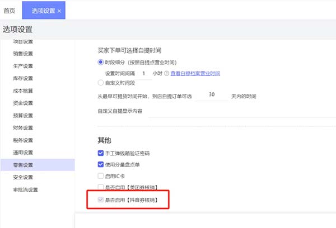
Task: Click the 自定义自提显示内容 input field
Action: pos(242,112)
